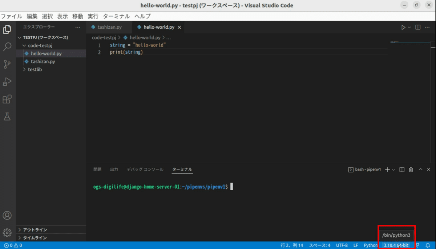Collapse the TESTPJ workspace section
Image resolution: width=436 pixels, height=249 pixels.
click(x=51, y=37)
